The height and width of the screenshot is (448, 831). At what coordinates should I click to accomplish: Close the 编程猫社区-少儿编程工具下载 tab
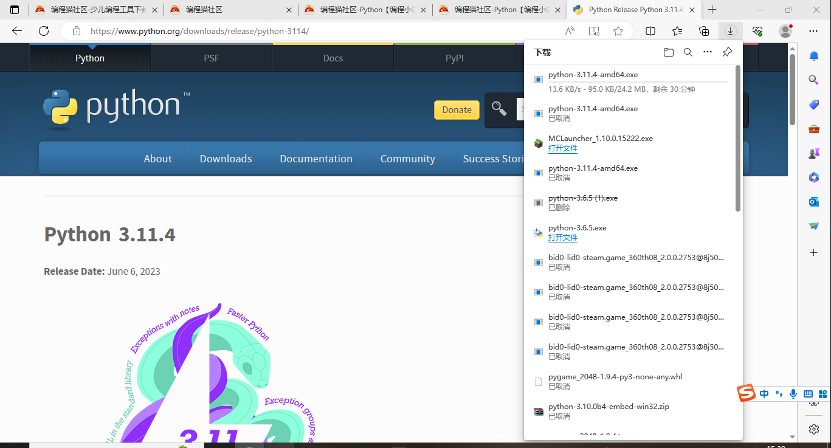click(154, 10)
